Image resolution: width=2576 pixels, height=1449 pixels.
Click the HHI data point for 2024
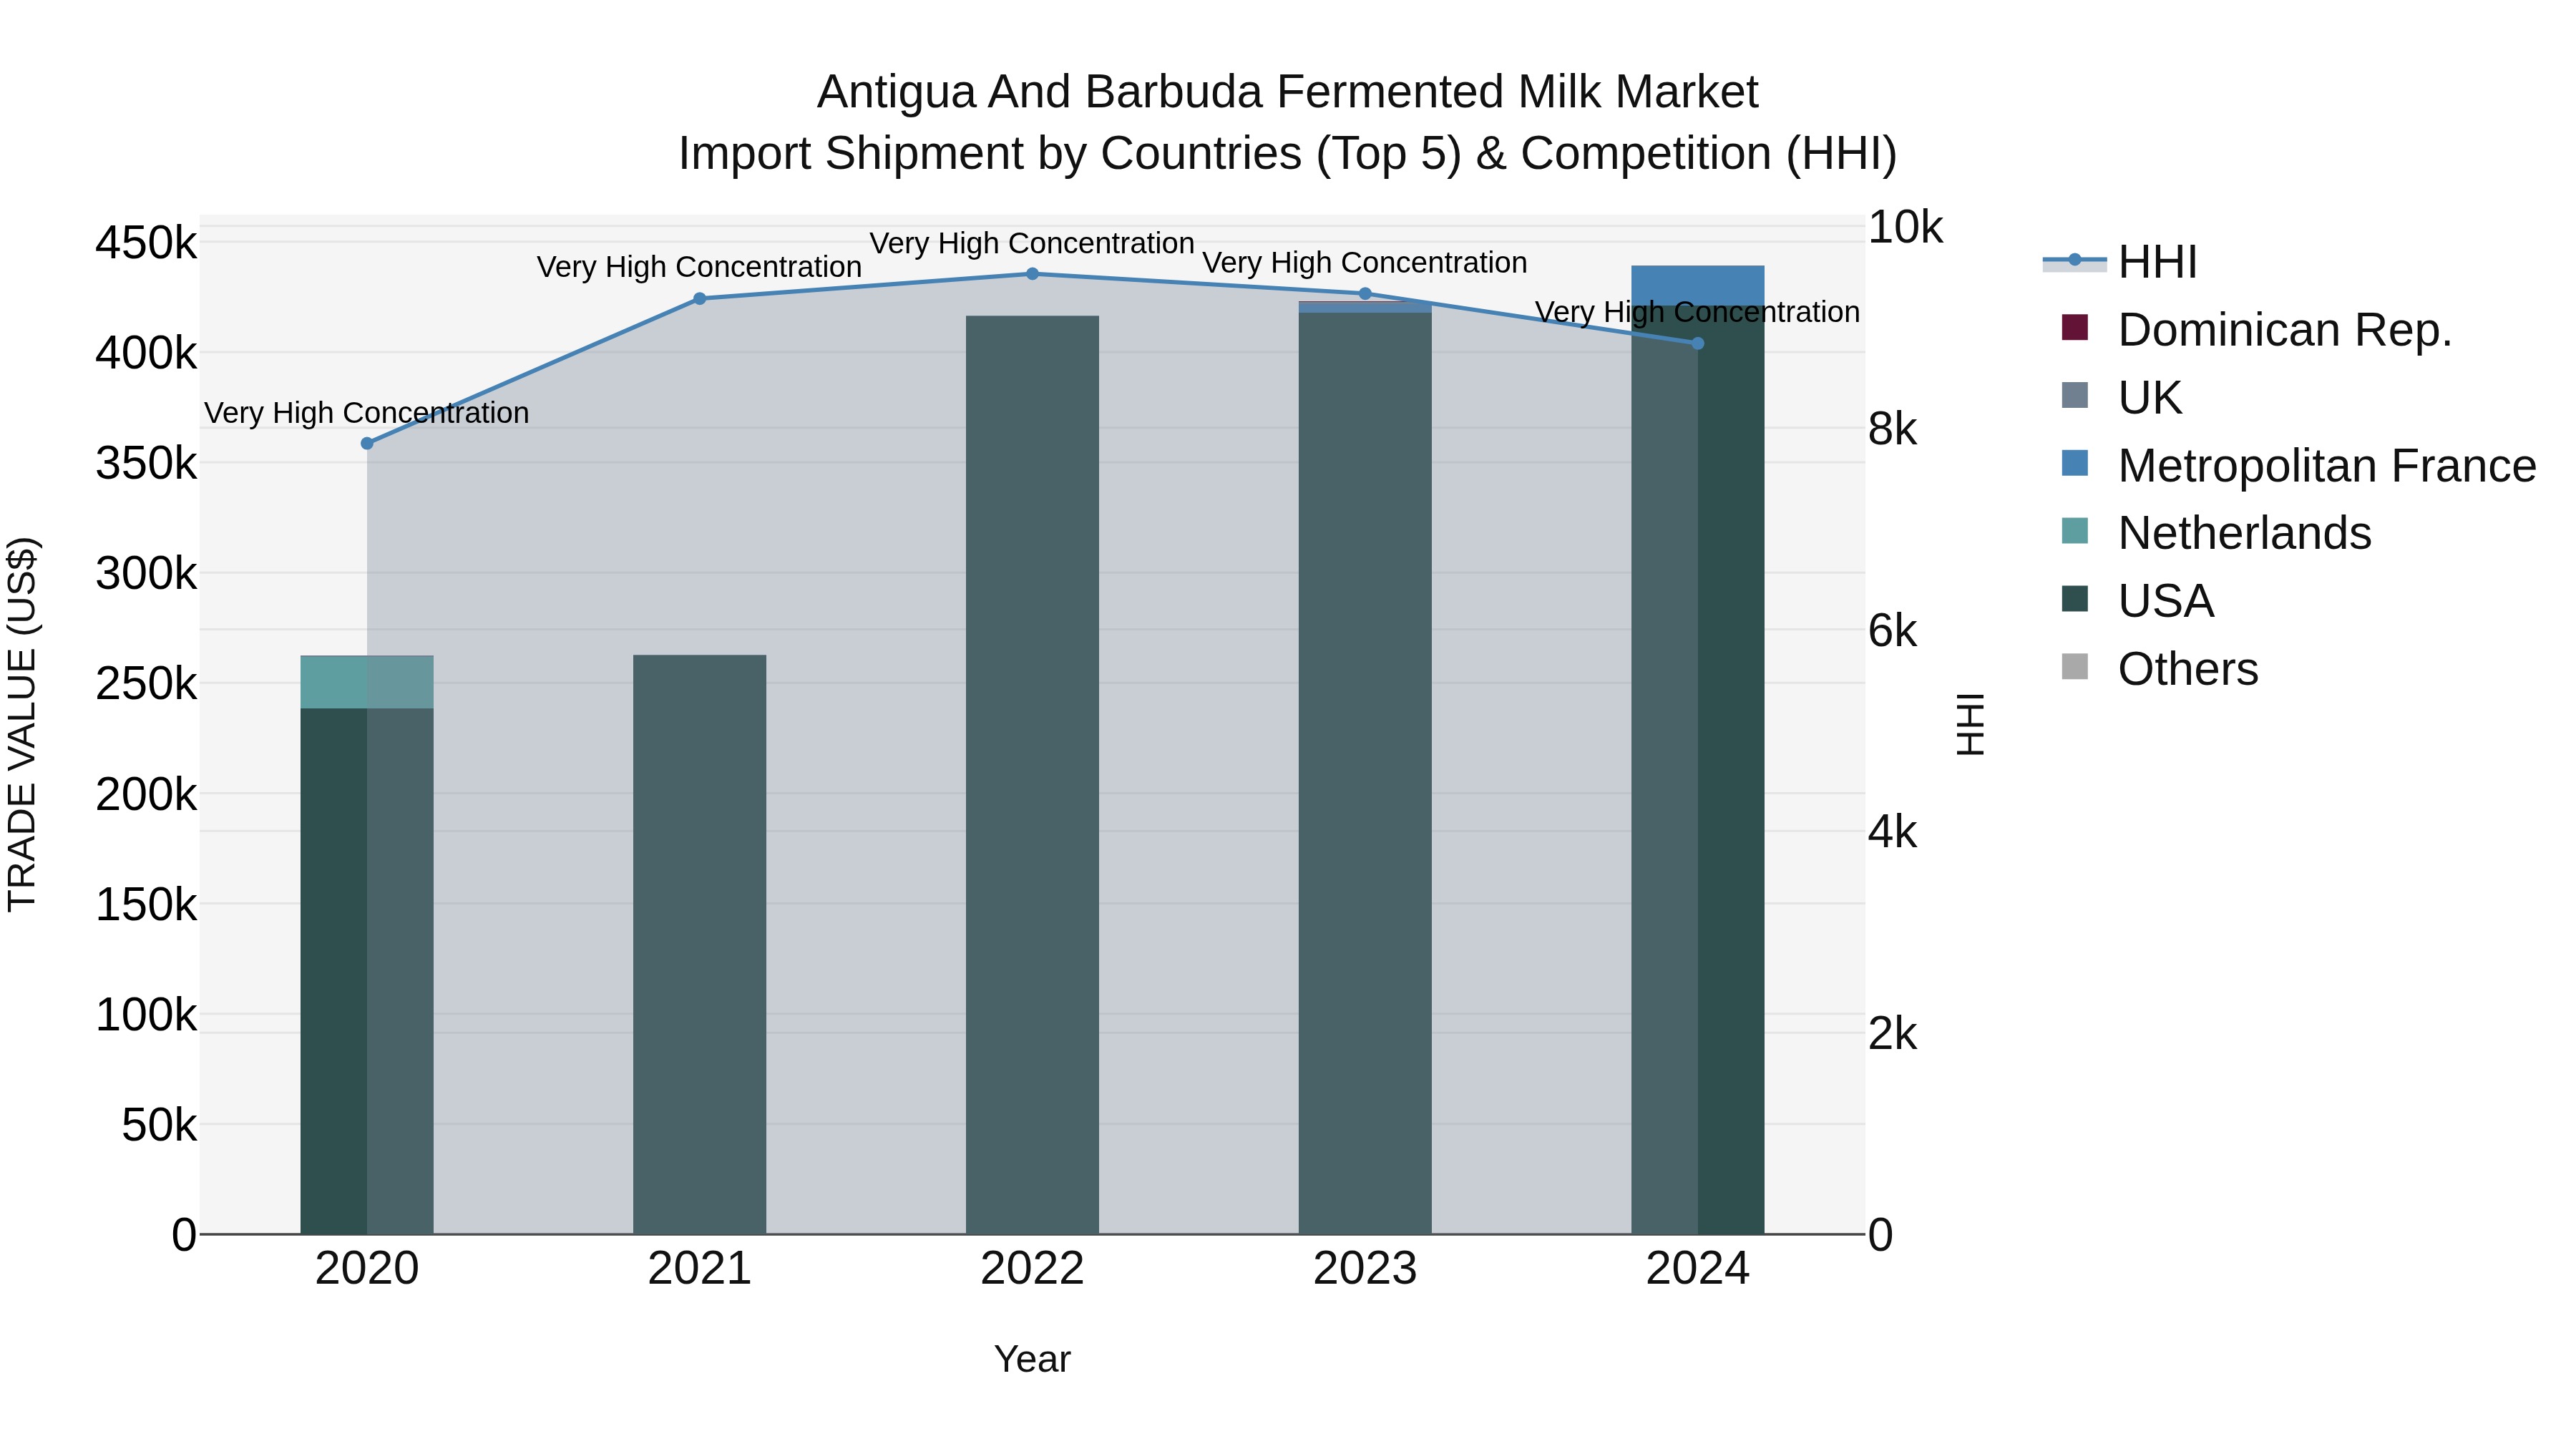click(x=1698, y=343)
